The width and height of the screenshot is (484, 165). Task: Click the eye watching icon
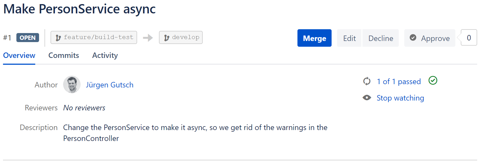point(367,98)
